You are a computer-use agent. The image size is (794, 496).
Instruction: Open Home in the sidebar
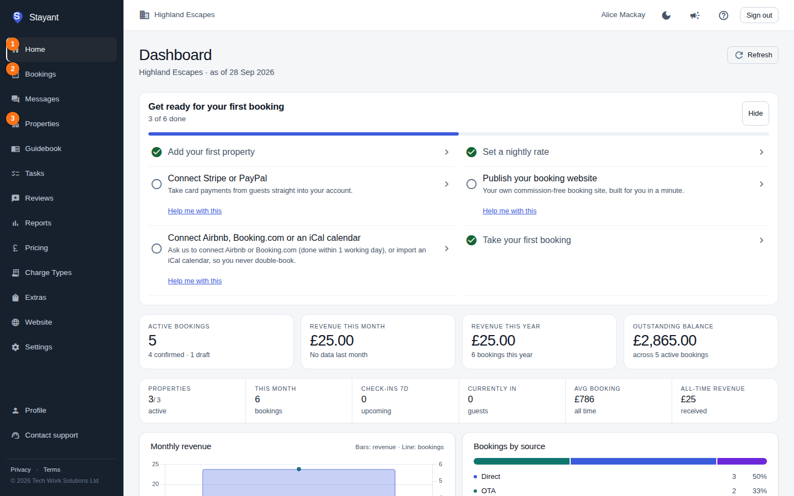tap(61, 50)
